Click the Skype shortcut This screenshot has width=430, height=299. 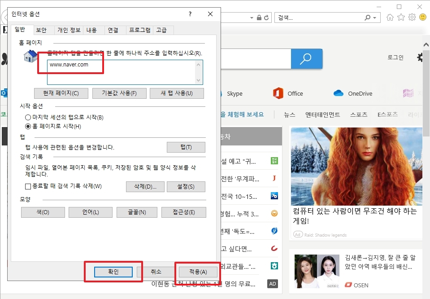[235, 94]
